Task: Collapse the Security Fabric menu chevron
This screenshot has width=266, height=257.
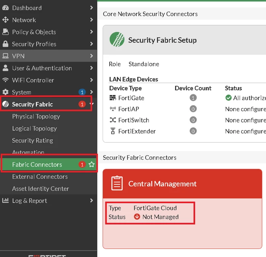Action: point(92,104)
